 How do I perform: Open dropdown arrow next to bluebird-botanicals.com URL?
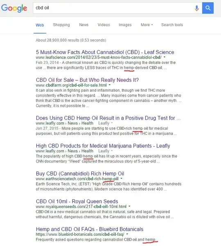(x=127, y=234)
